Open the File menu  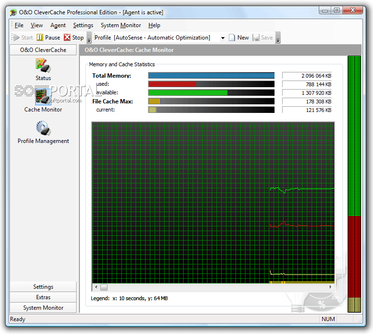(19, 25)
